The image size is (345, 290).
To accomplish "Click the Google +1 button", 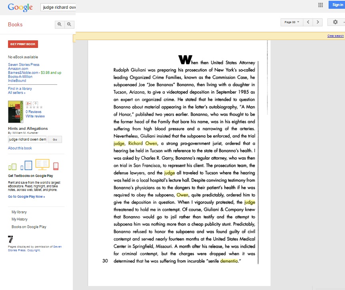I will click(29, 103).
